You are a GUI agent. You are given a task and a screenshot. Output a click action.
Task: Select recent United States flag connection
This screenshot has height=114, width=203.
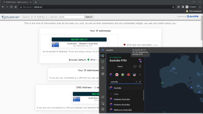pyautogui.click(x=134, y=75)
